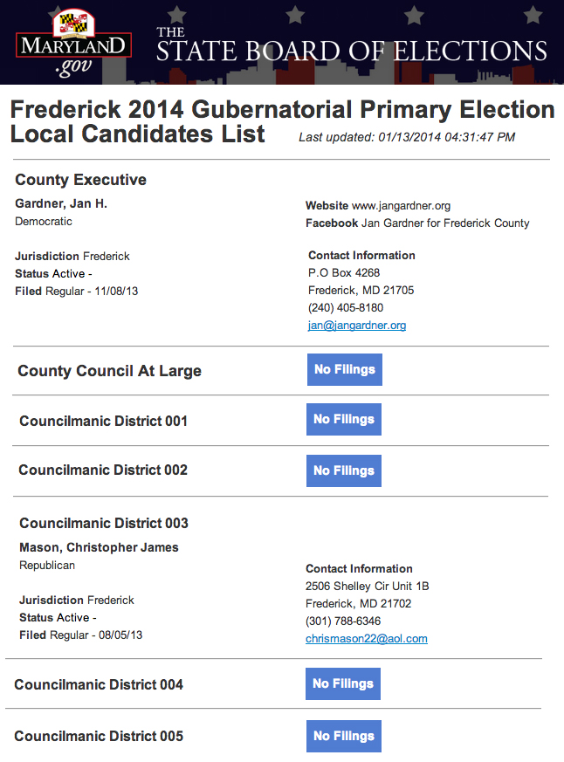Click candidate name Mason, Christopher James
Viewport: 564px width, 762px height.
pos(99,547)
